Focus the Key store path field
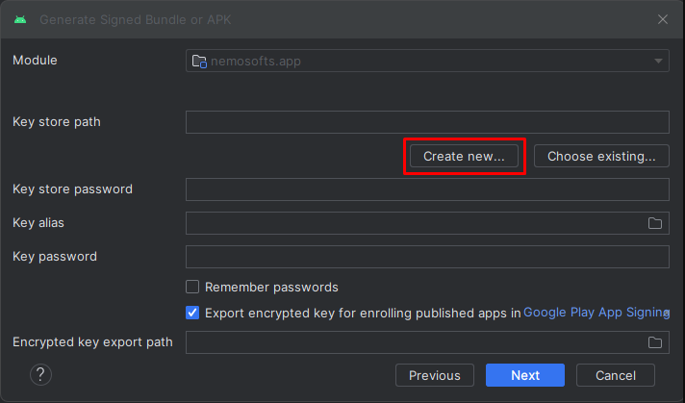This screenshot has height=403, width=685. (x=427, y=122)
